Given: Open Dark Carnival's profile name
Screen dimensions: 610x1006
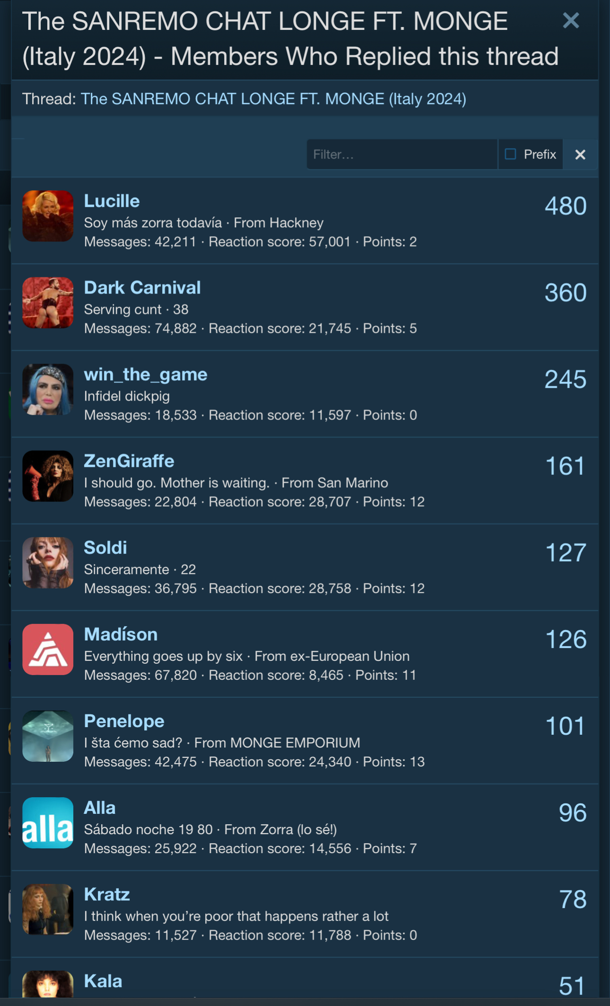Looking at the screenshot, I should click(x=142, y=287).
